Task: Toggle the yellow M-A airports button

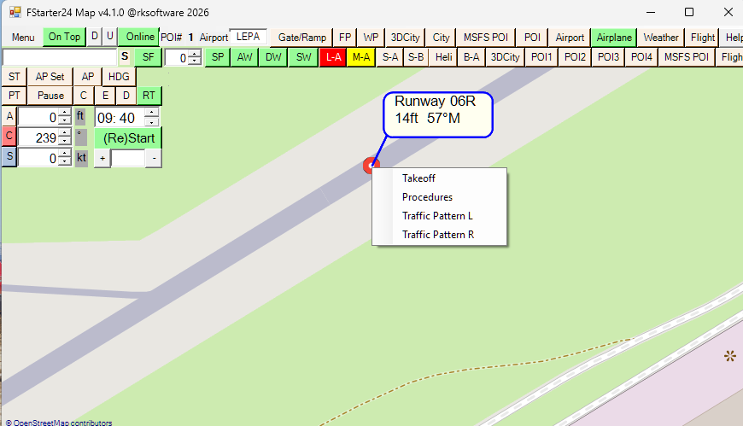Action: coord(361,57)
